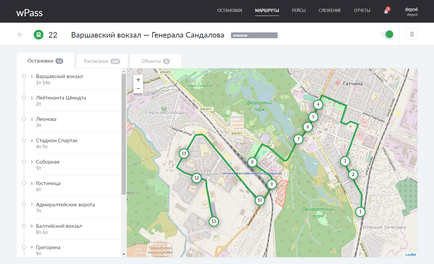Select the radio circle for Варшавский вокзал
Screen dimensions: 434x264
tap(24, 76)
